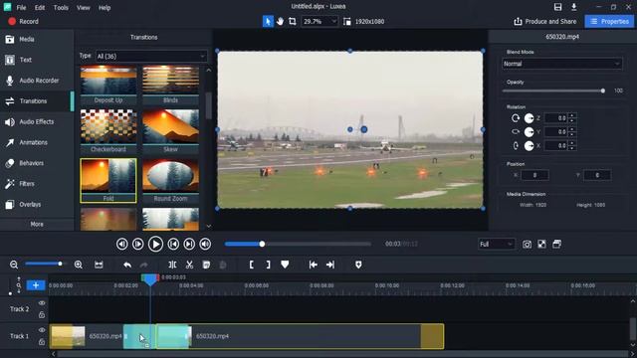Screen dimensions: 637x358
Task: Zoom in the timeline
Action: [79, 265]
